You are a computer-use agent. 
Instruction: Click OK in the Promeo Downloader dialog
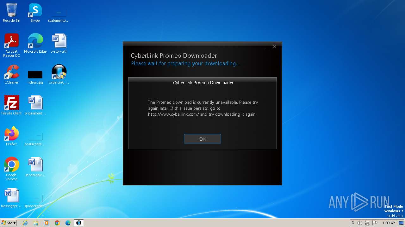point(202,139)
